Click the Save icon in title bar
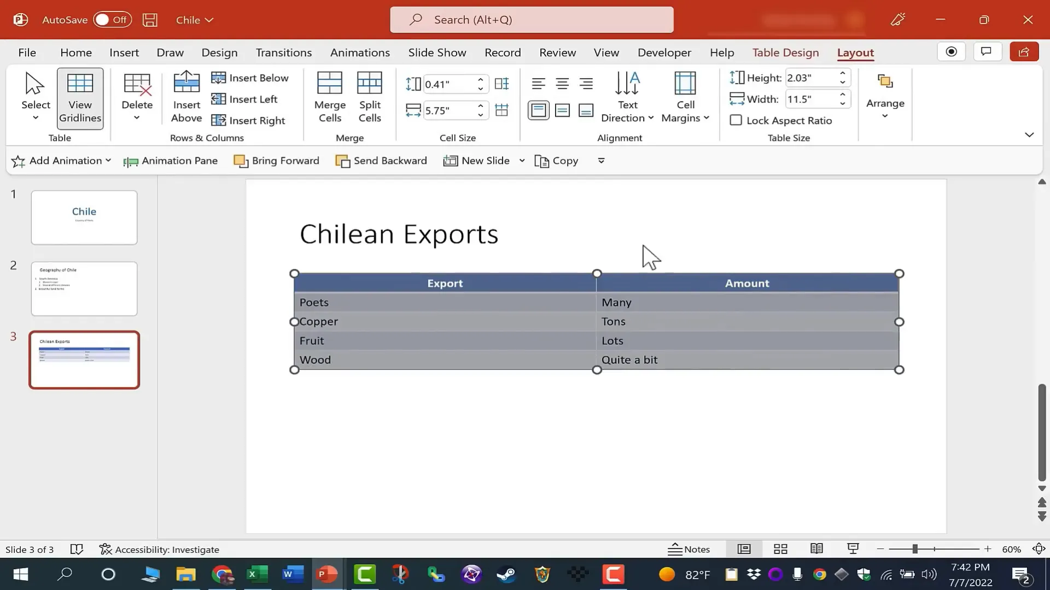 (x=150, y=20)
